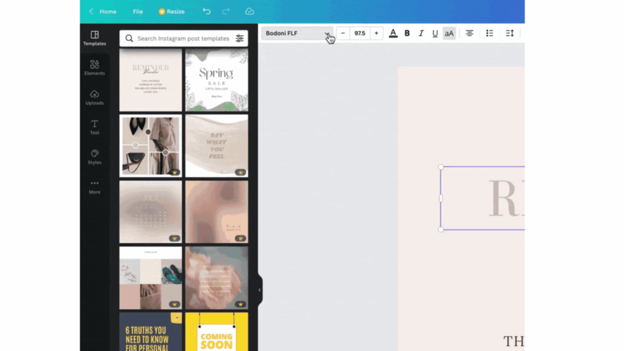Select the 6 Truths You Need template
Image resolution: width=624 pixels, height=351 pixels.
pyautogui.click(x=151, y=332)
